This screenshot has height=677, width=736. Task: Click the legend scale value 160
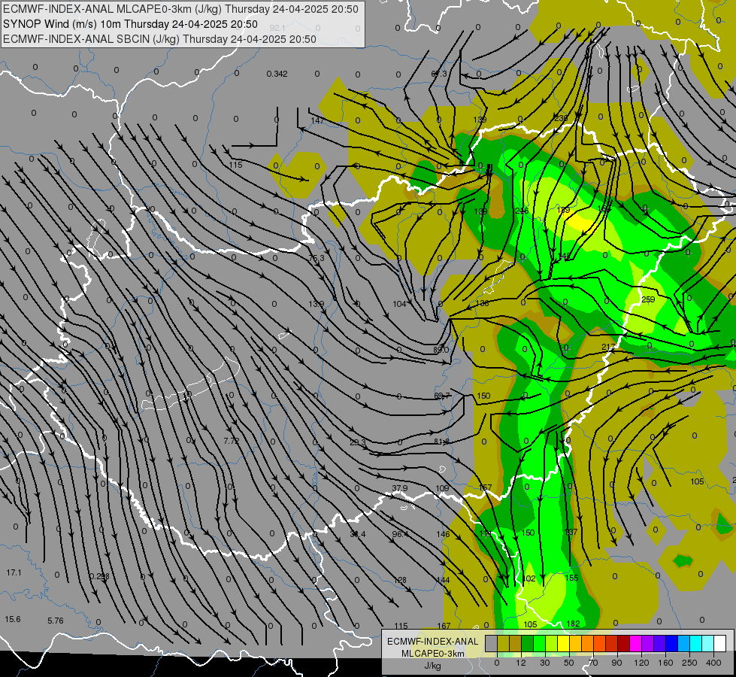[665, 663]
